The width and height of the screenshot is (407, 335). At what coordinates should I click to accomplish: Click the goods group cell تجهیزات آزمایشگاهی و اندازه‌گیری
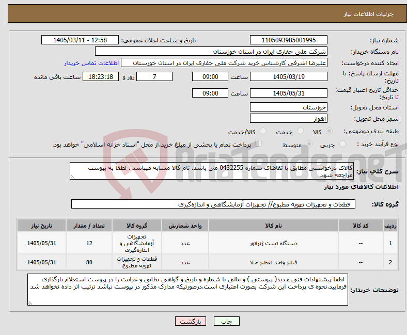coord(137,243)
